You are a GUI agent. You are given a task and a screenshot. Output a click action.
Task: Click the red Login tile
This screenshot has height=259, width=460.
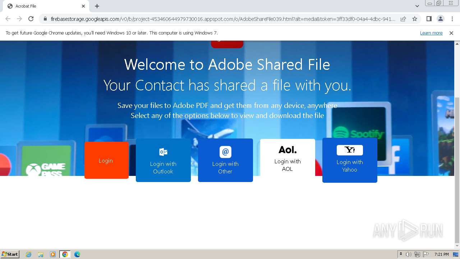106,160
